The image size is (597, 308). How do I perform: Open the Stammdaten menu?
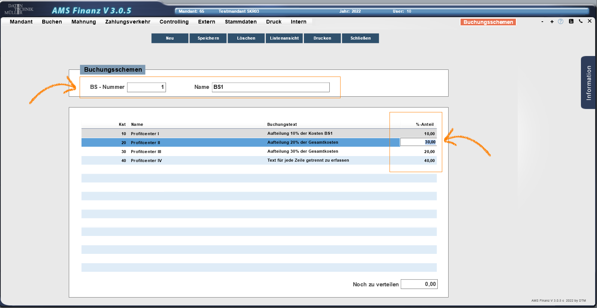click(x=240, y=22)
